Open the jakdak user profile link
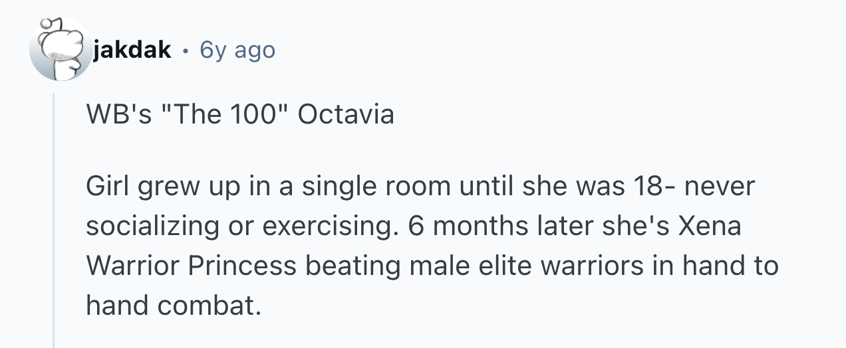This screenshot has width=846, height=348. (x=132, y=50)
